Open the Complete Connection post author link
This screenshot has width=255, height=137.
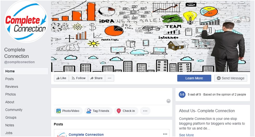pos(86,135)
